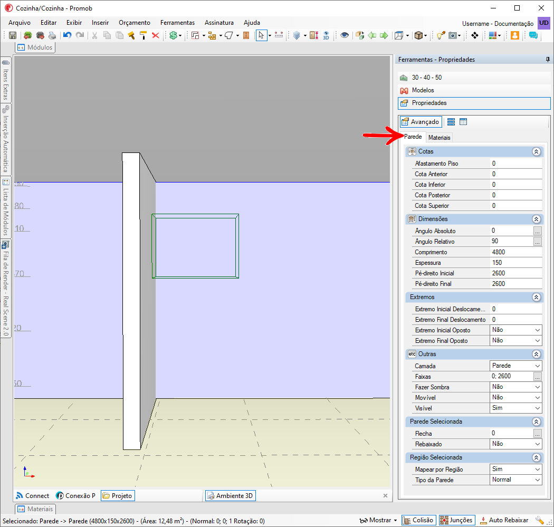Screen dimensions: 554x527
Task: Click the 3D view icon
Action: coord(326,35)
